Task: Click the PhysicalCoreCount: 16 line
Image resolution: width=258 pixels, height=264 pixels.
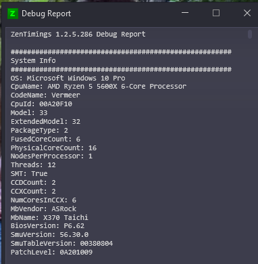Action: 53,148
